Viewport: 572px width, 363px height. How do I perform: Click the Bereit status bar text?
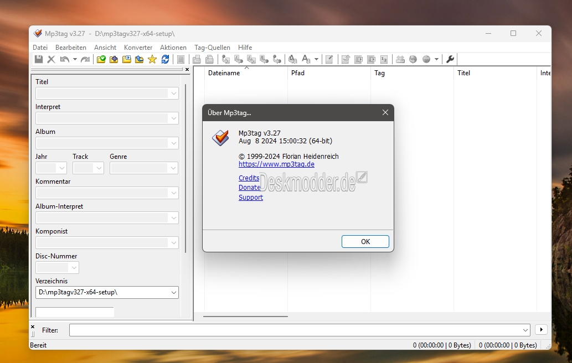click(x=38, y=345)
